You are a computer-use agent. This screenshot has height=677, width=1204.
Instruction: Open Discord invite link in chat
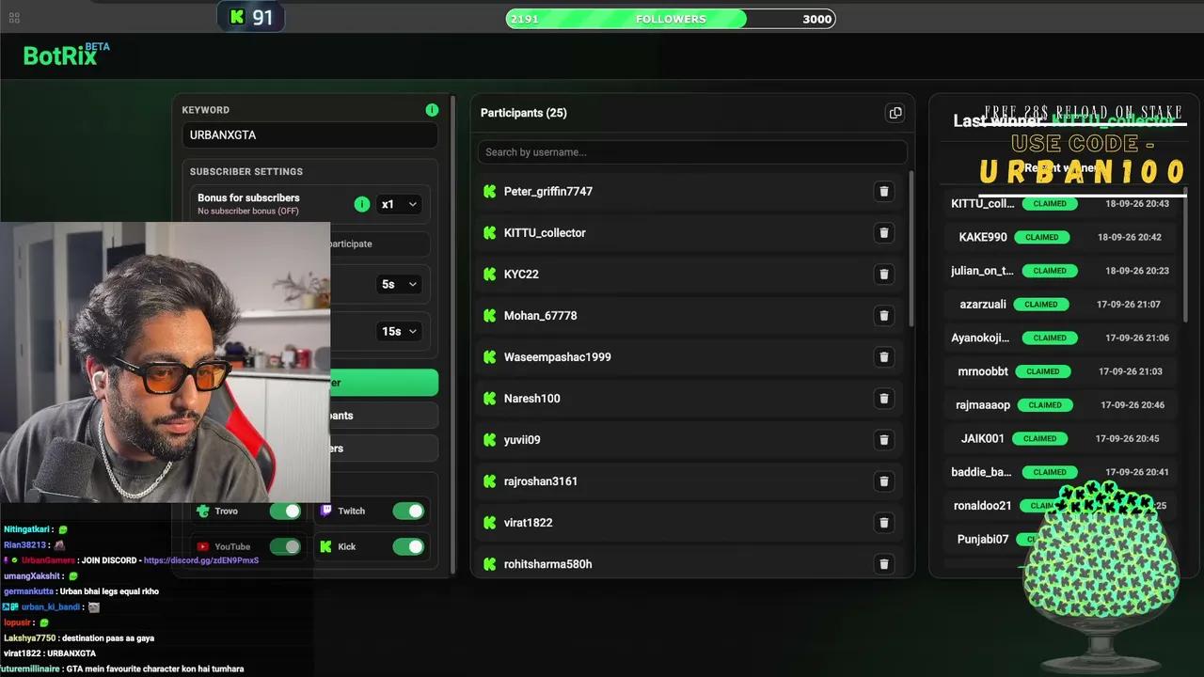(x=201, y=560)
